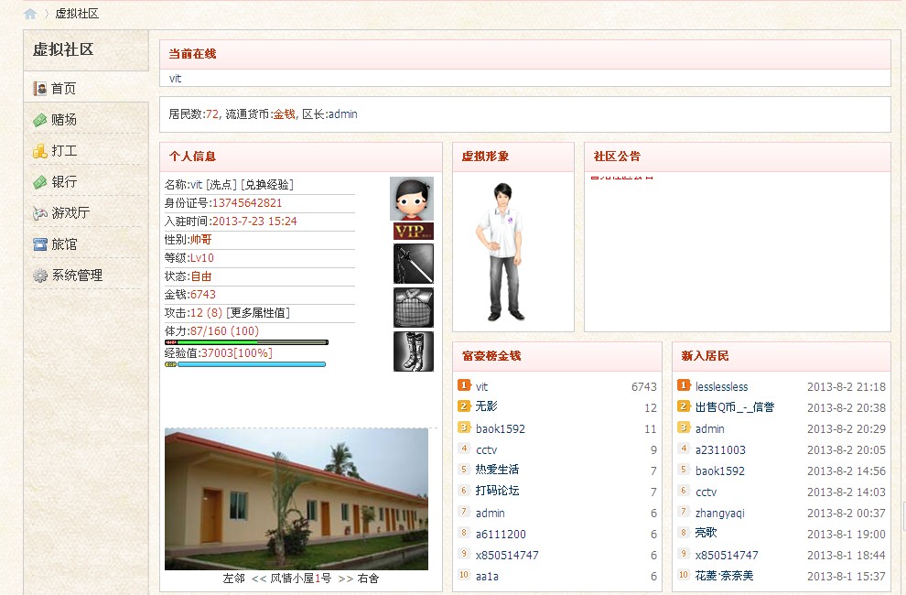Click the house photo thumbnail

[296, 499]
